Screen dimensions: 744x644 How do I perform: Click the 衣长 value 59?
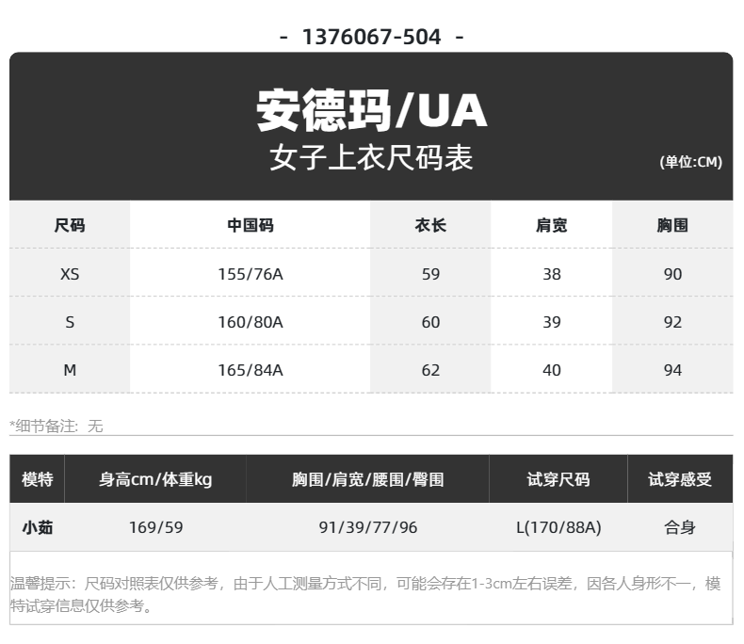[x=430, y=274]
